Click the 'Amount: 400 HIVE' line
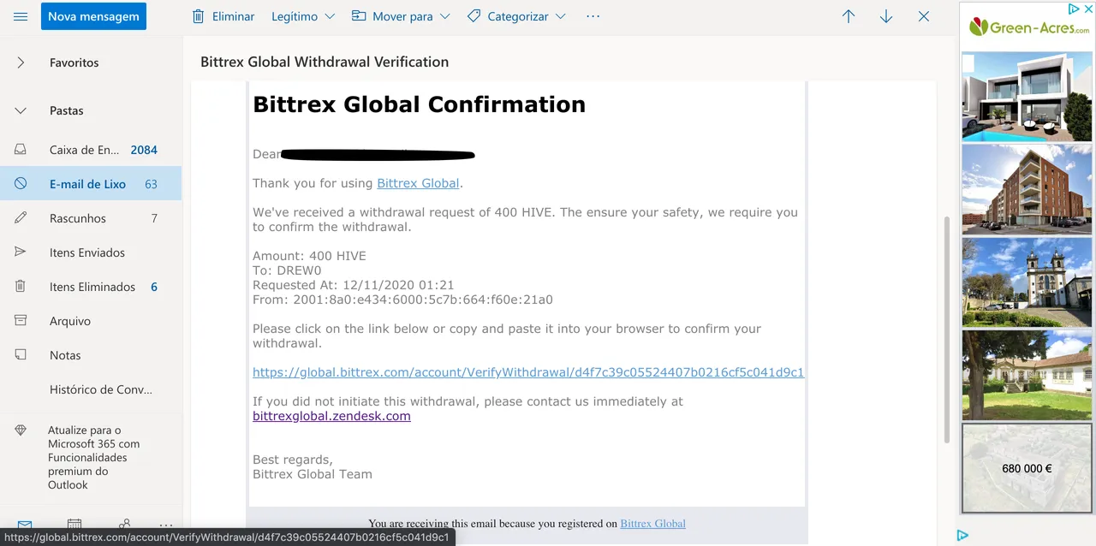The width and height of the screenshot is (1096, 546). [x=309, y=256]
